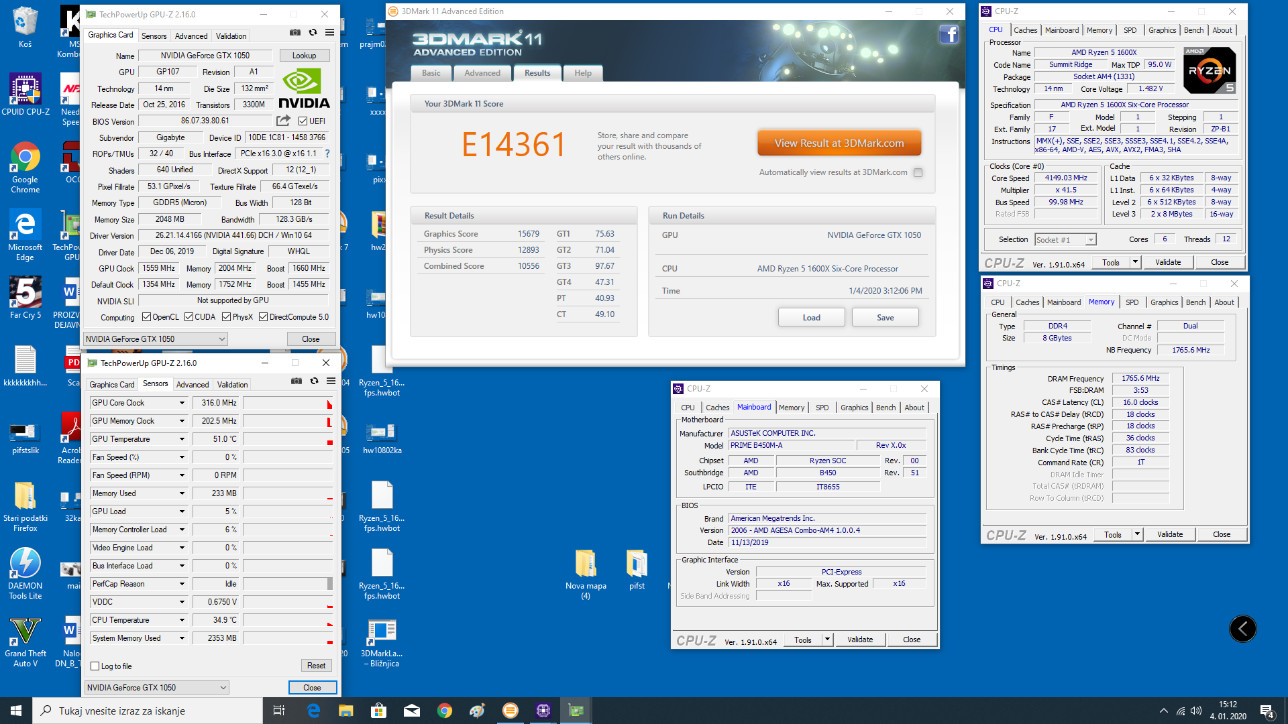Open the Recycle Bin (Koš) desktop icon

[25, 27]
